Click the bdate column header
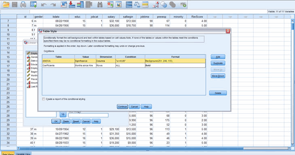The width and height of the screenshot is (295, 155). pos(56,17)
